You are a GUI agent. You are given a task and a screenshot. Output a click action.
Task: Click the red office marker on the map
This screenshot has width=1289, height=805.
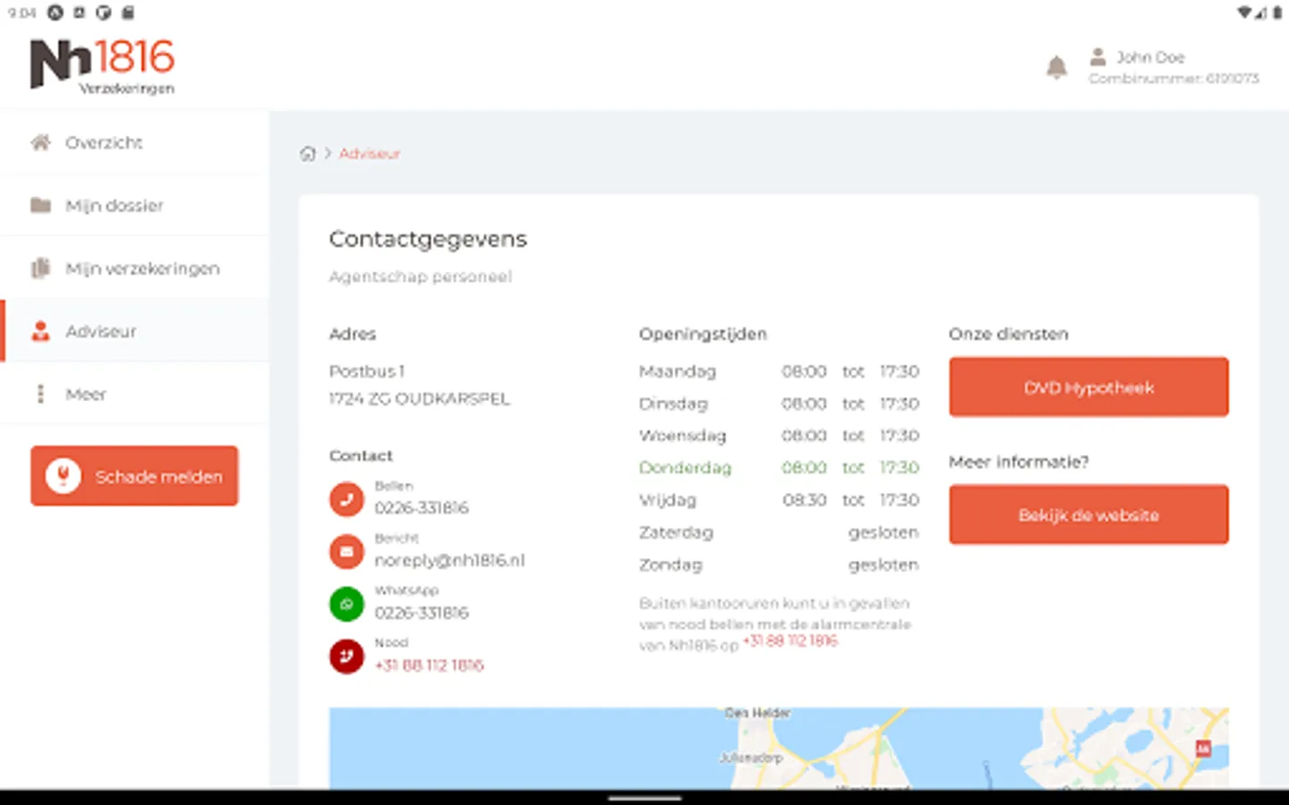click(x=1203, y=749)
